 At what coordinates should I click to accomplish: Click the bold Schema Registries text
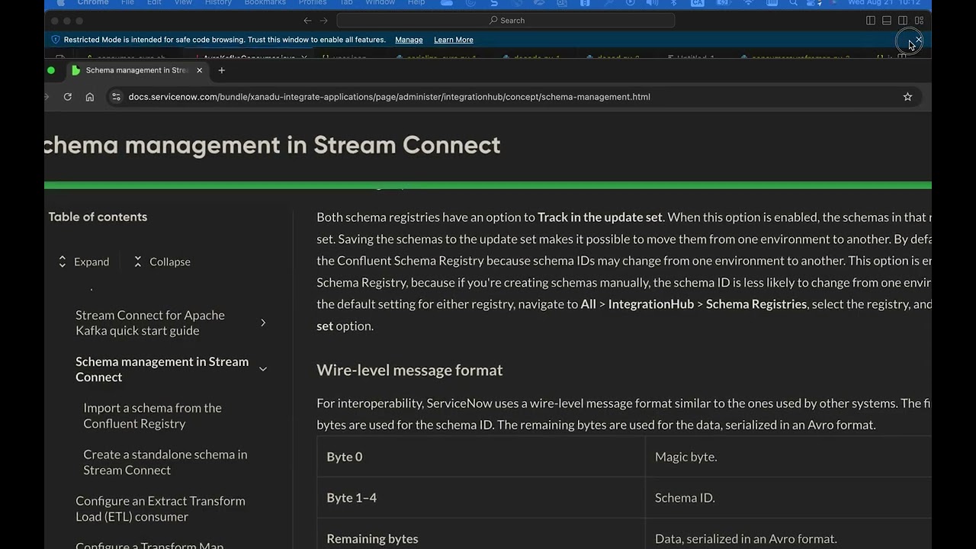[756, 304]
